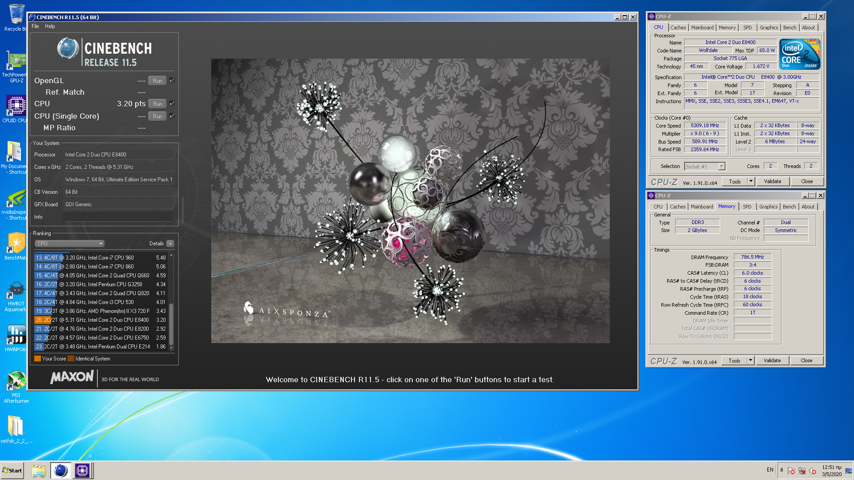Click the Core Speed 5309.18 MHz value
854x480 pixels.
705,126
